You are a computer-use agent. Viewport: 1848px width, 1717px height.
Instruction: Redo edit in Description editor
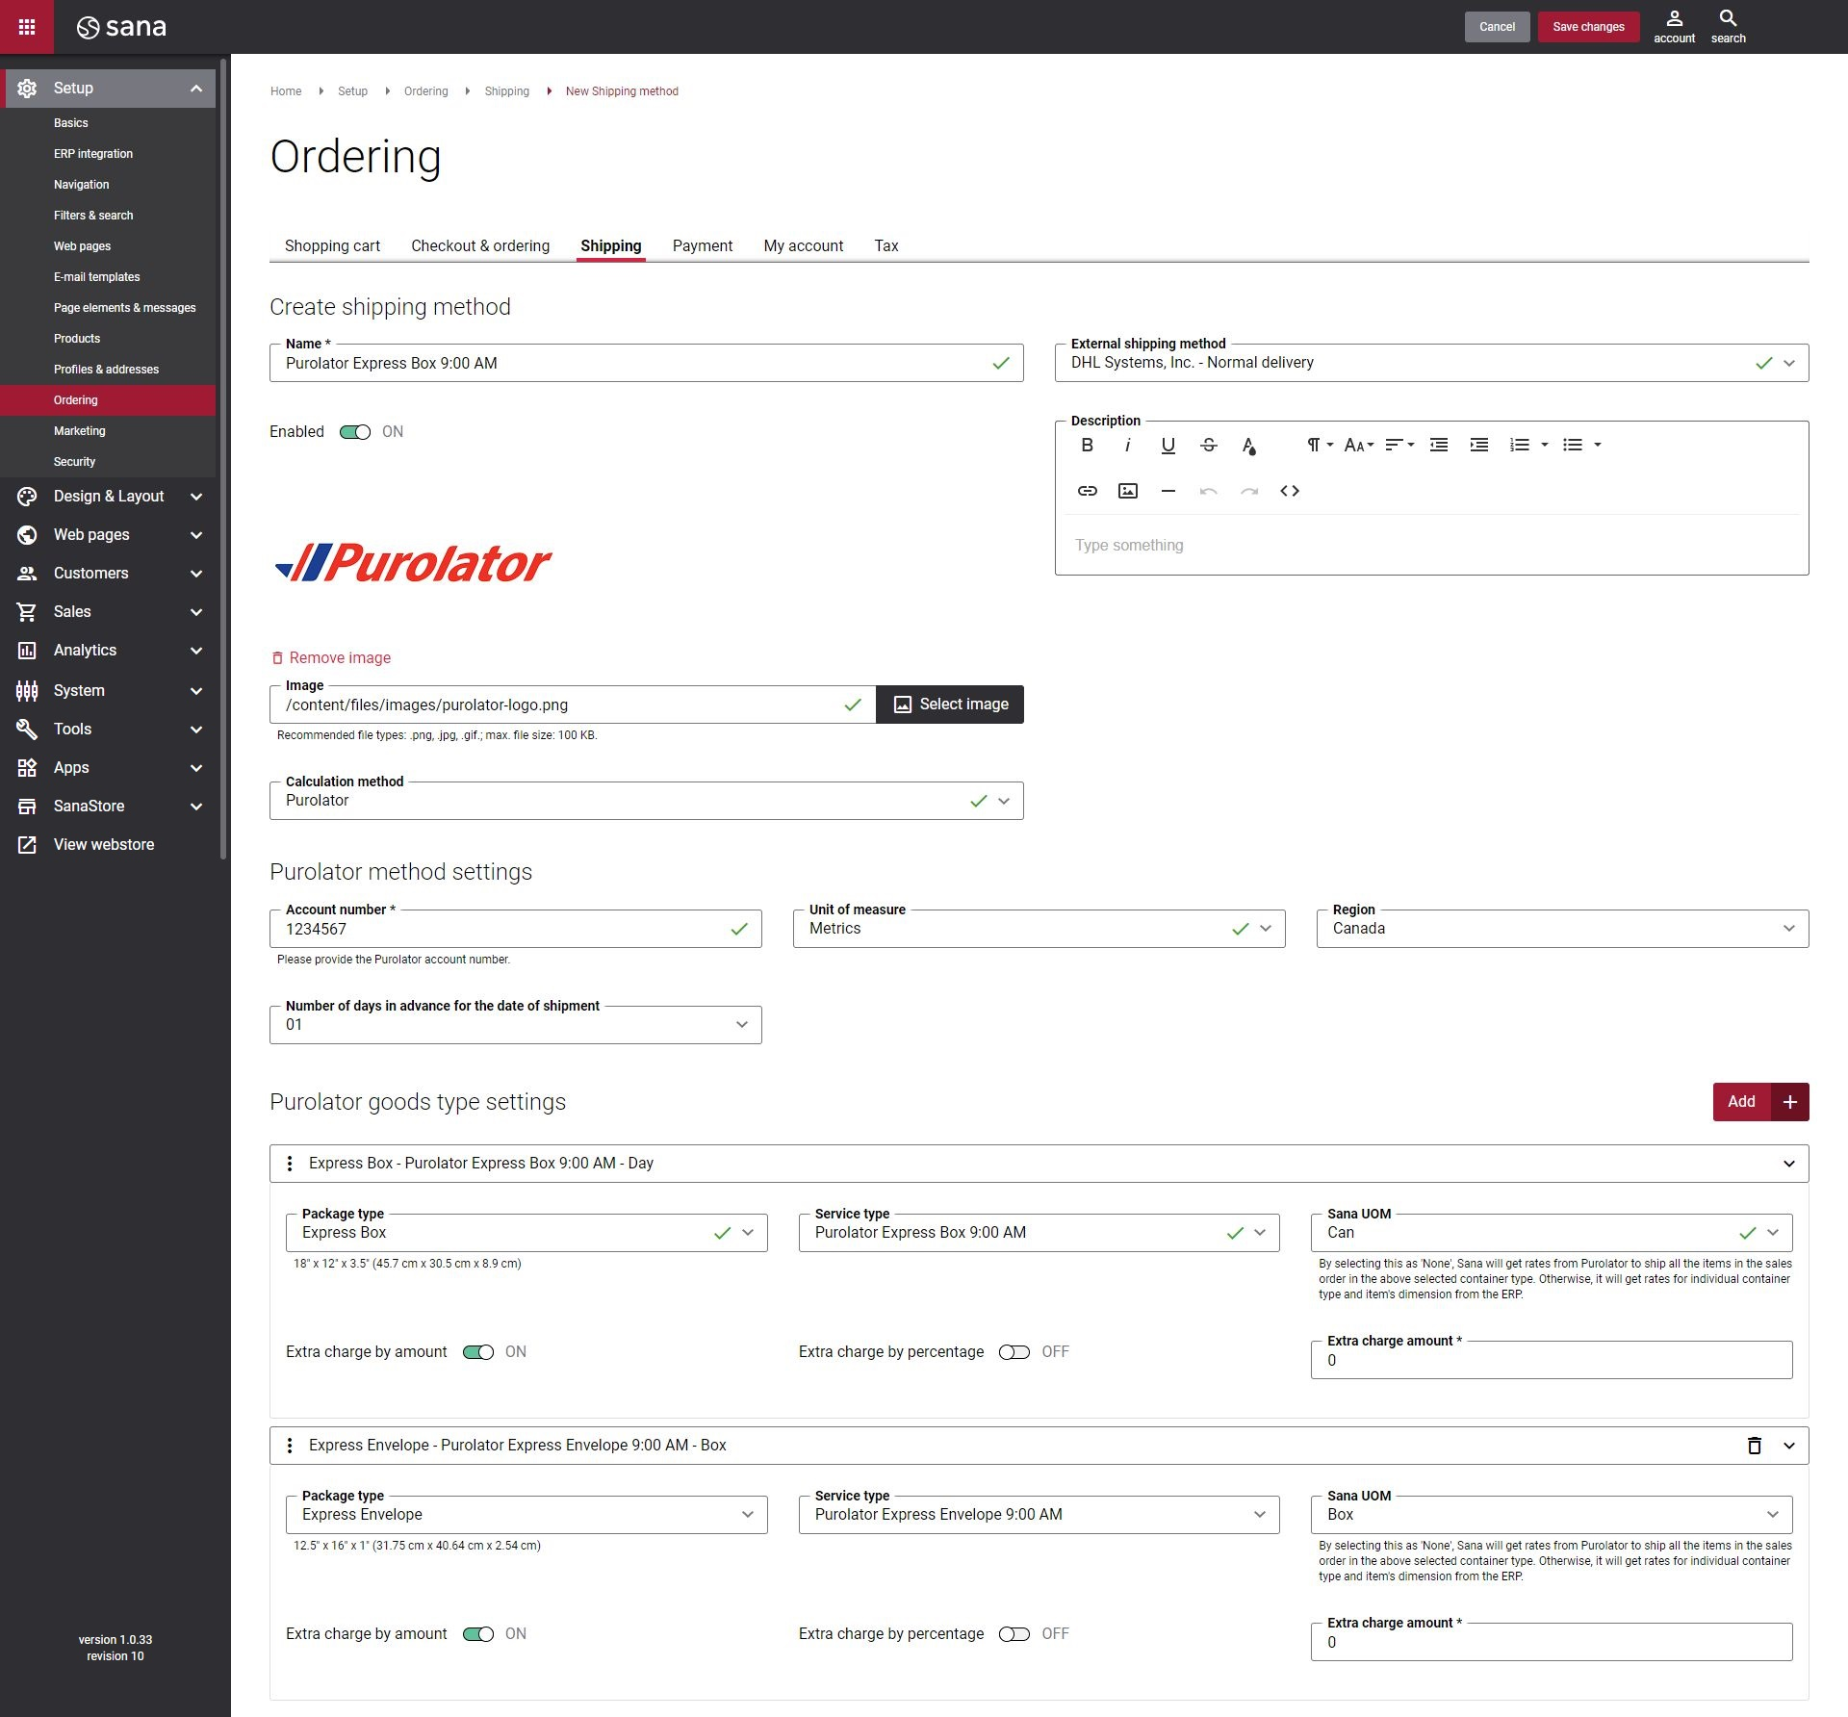tap(1248, 491)
